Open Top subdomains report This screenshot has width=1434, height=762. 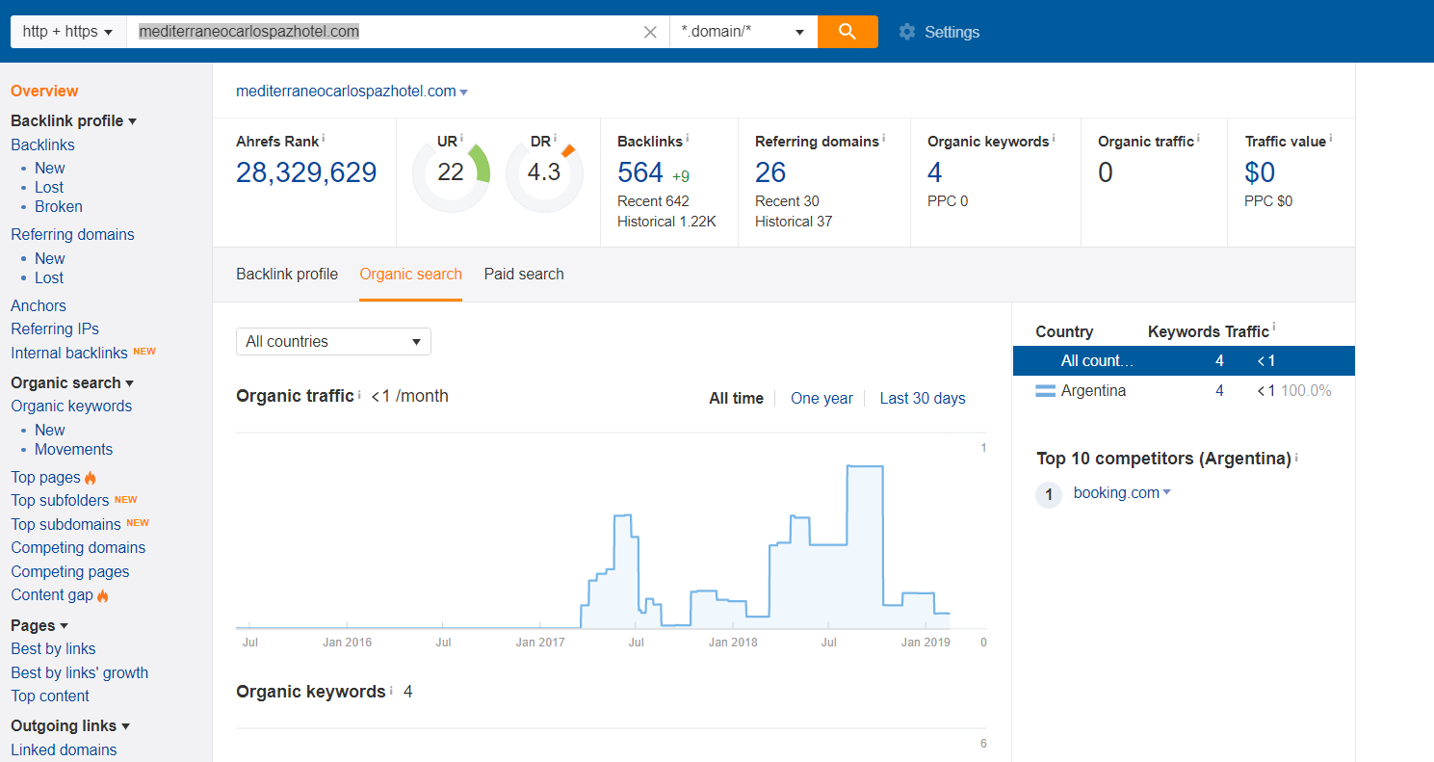[x=65, y=525]
